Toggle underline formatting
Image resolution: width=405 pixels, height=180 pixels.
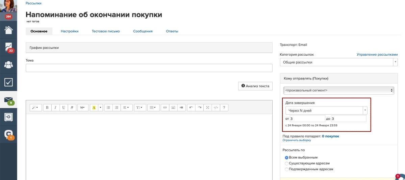coord(64,108)
